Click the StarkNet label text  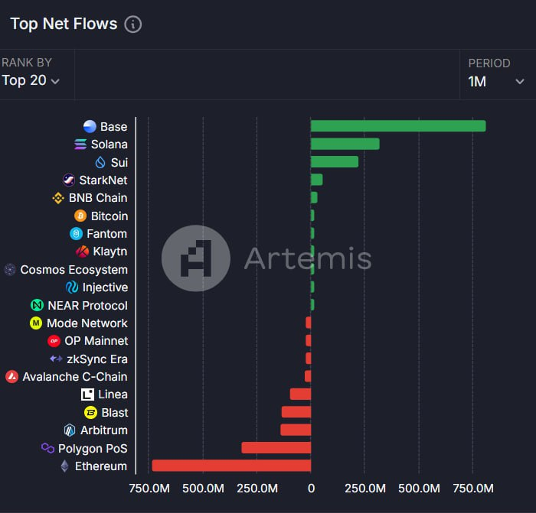[103, 180]
